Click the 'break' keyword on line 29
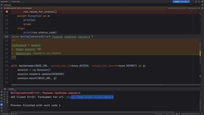The height and width of the screenshot is (115, 204). pyautogui.click(x=27, y=24)
